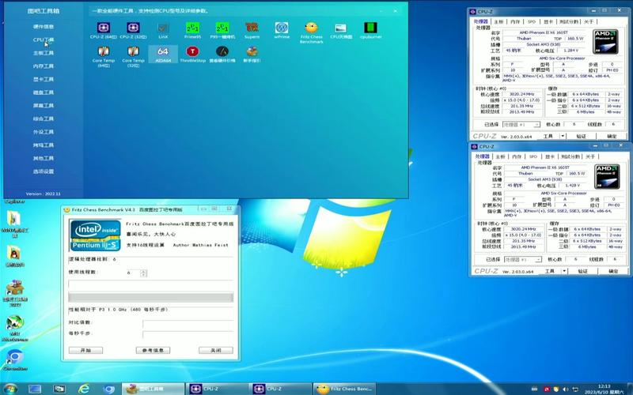Launch the AIDA64 tool
The image size is (633, 395).
(x=163, y=55)
